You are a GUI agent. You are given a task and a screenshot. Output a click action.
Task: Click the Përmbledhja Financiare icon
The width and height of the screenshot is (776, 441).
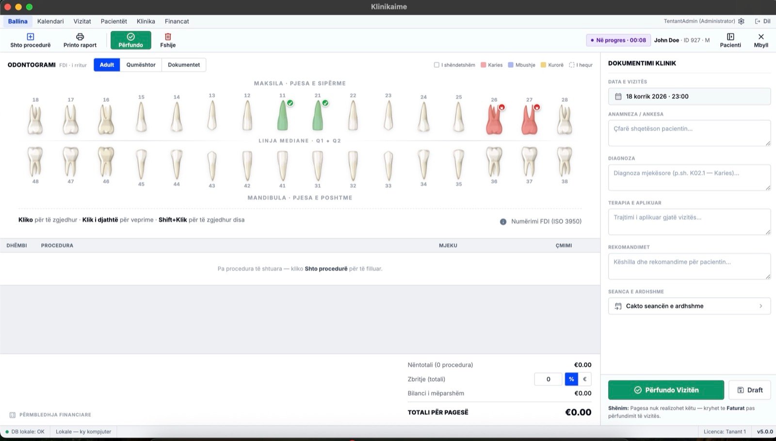click(13, 415)
